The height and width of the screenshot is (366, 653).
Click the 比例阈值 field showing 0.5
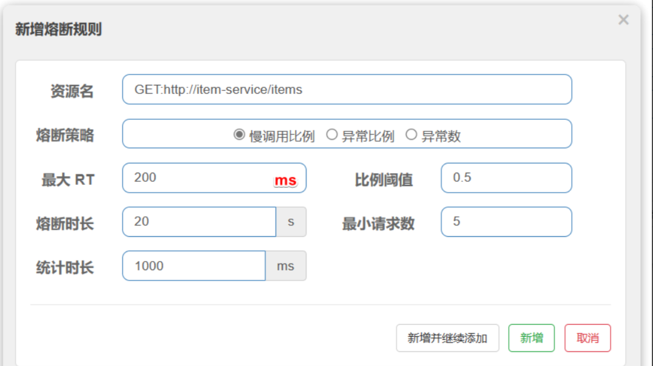pyautogui.click(x=506, y=178)
